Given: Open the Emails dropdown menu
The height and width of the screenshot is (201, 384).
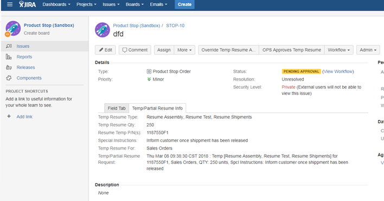Looking at the screenshot, I should point(158,4).
